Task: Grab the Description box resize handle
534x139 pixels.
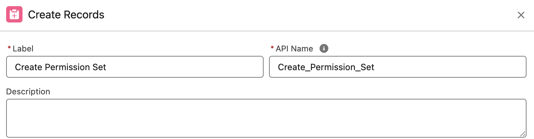Action: (x=523, y=134)
